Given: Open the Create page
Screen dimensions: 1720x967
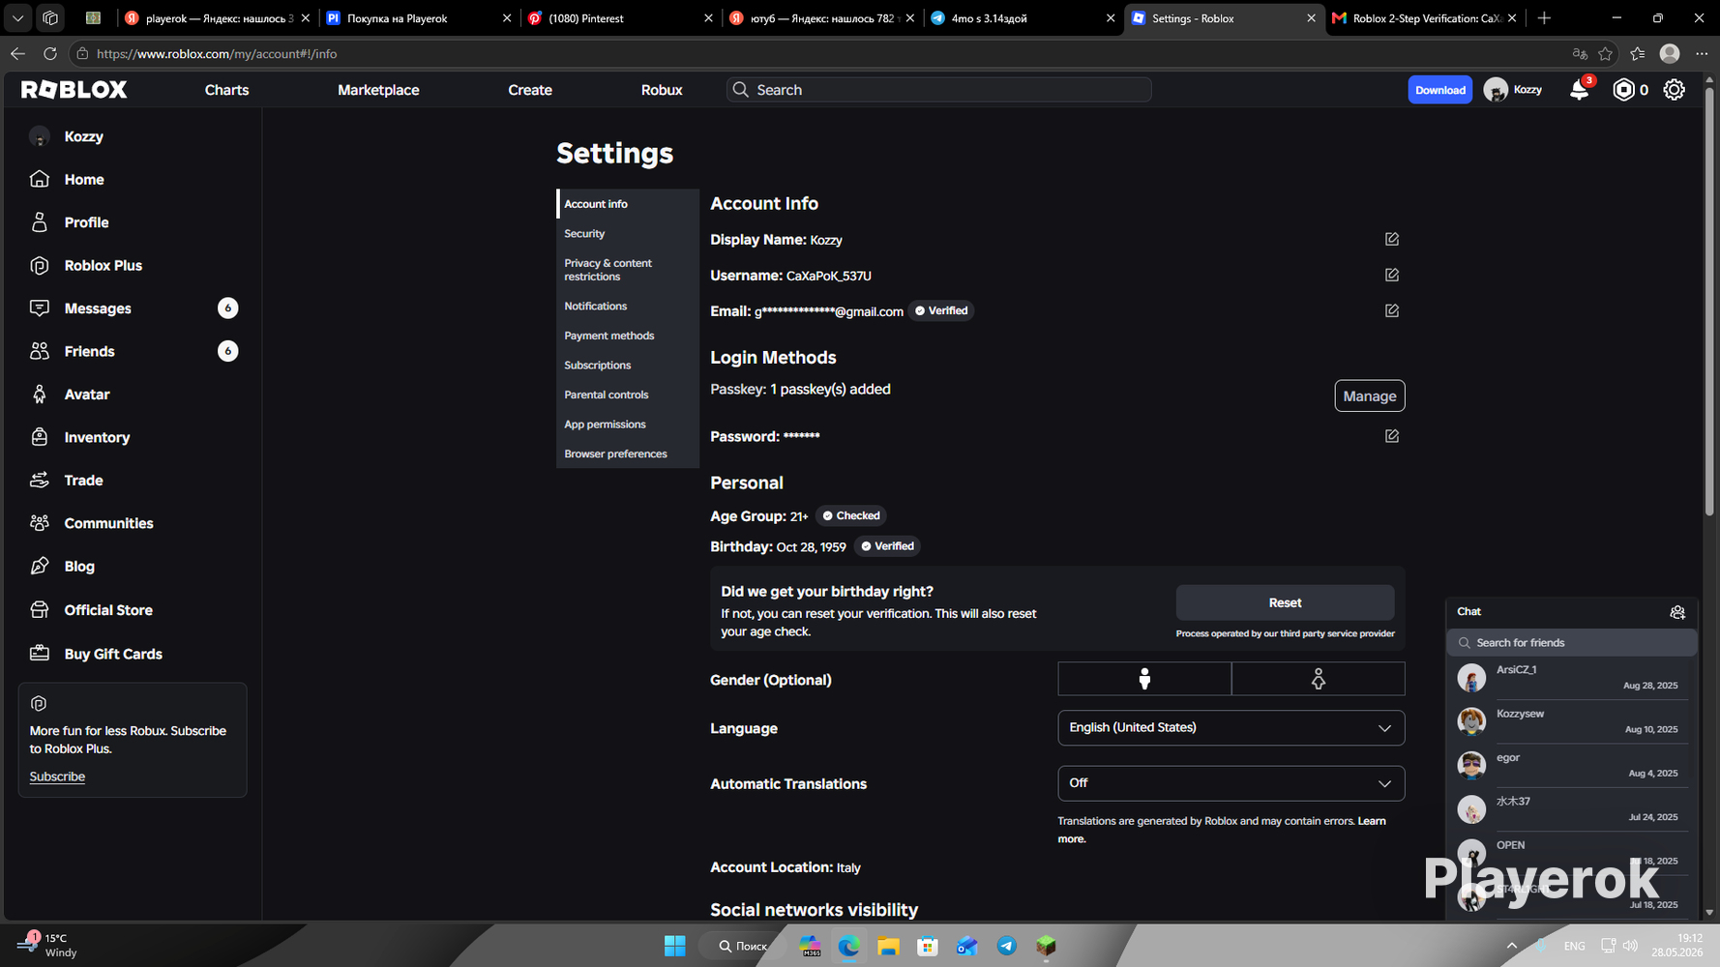Looking at the screenshot, I should click(x=530, y=90).
